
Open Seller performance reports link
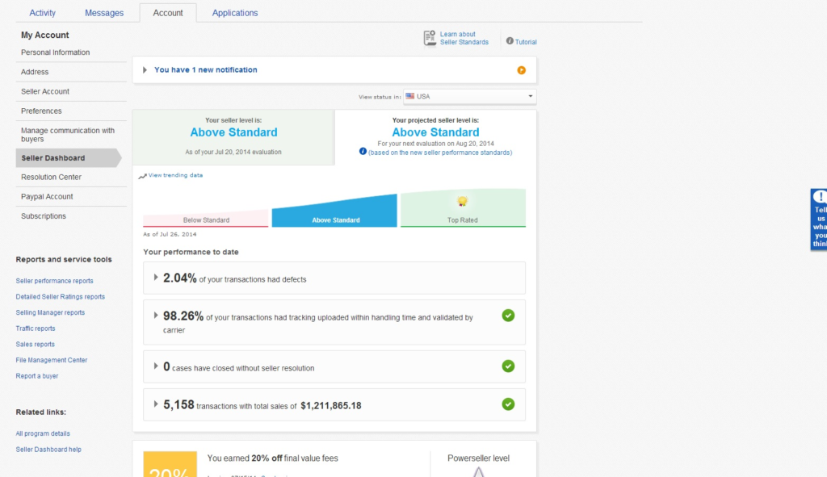coord(54,281)
